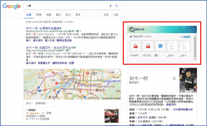Click the Google logo

12,6
